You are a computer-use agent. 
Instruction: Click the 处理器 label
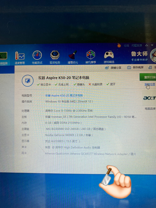(25, 111)
